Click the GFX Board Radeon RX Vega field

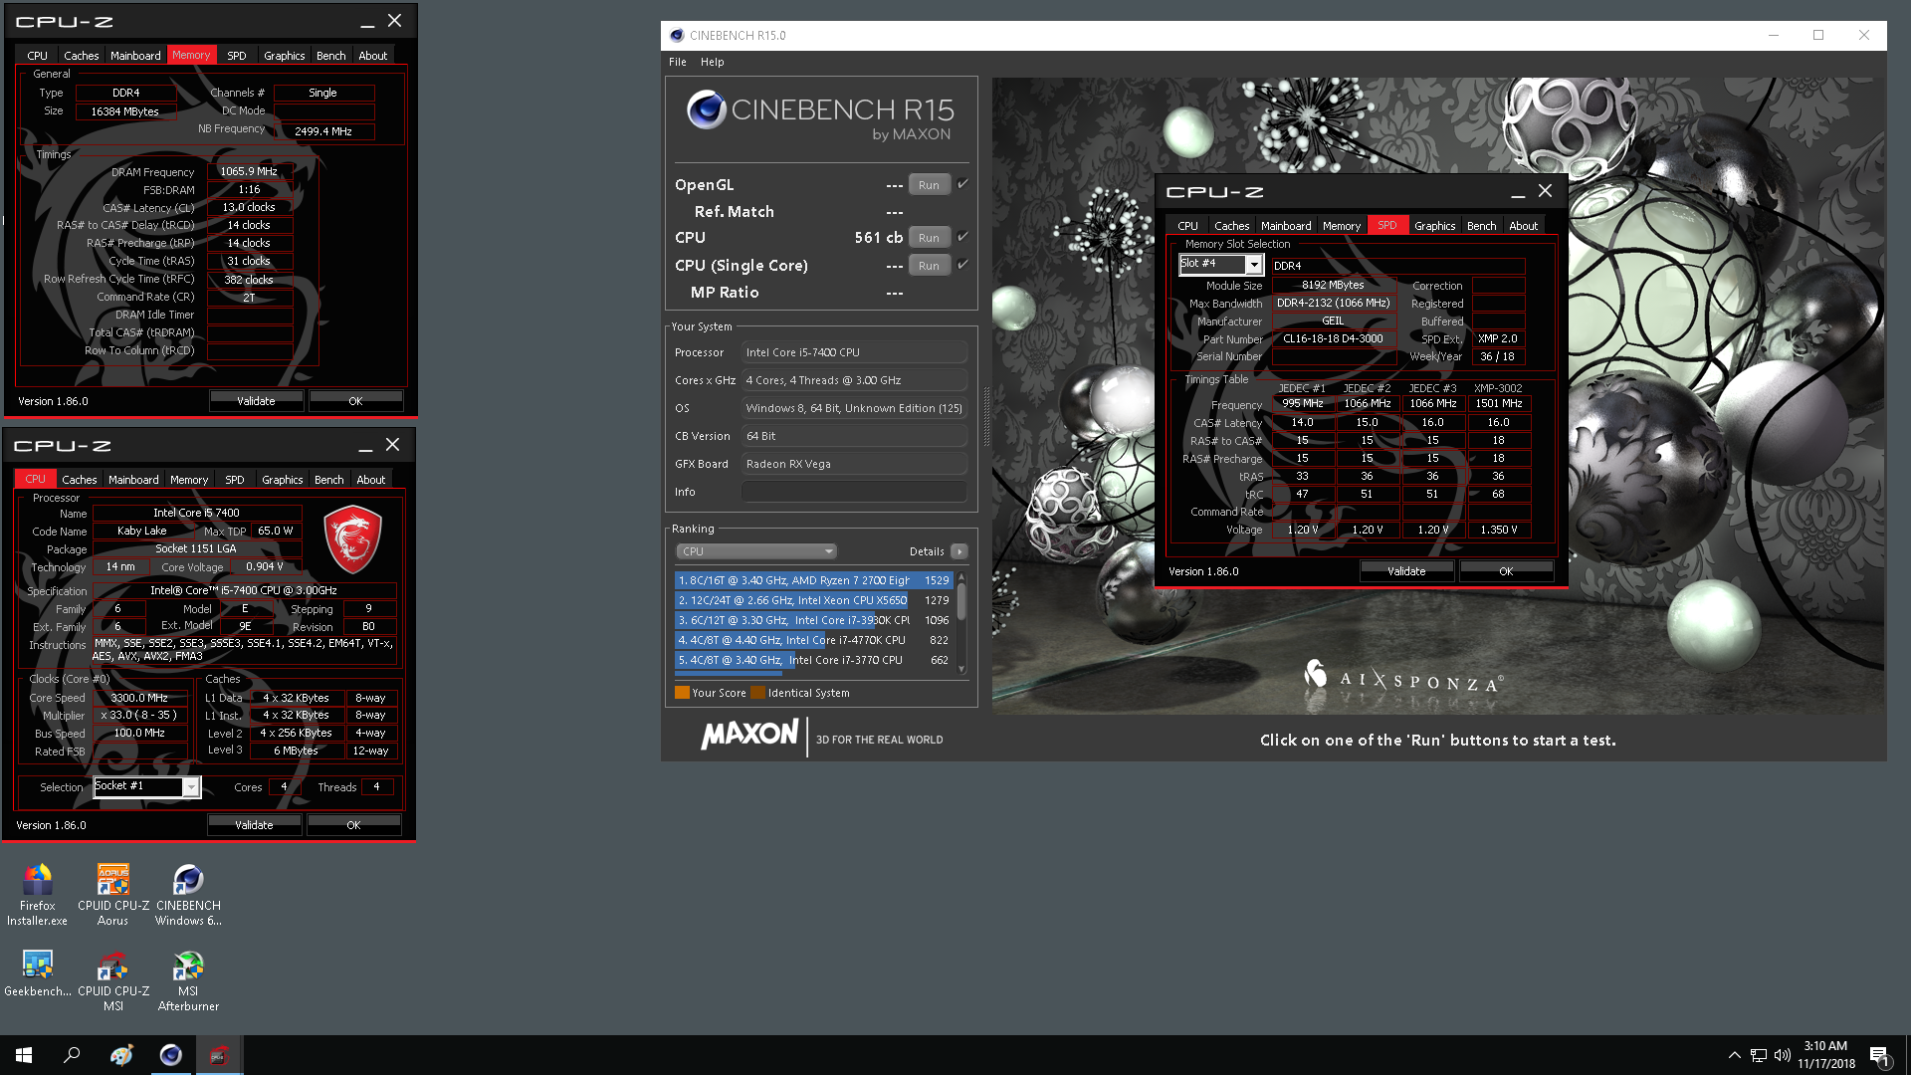854,464
